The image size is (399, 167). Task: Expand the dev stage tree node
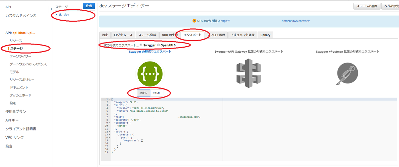click(57, 15)
